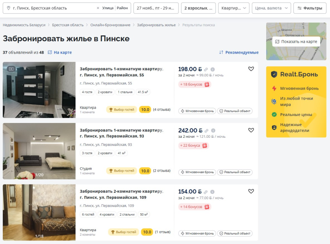Click map icon next to На карте
Screen dimensions: 330x244
point(50,52)
